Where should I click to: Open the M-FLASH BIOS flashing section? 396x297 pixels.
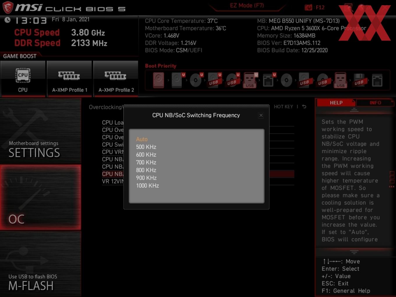coord(40,264)
